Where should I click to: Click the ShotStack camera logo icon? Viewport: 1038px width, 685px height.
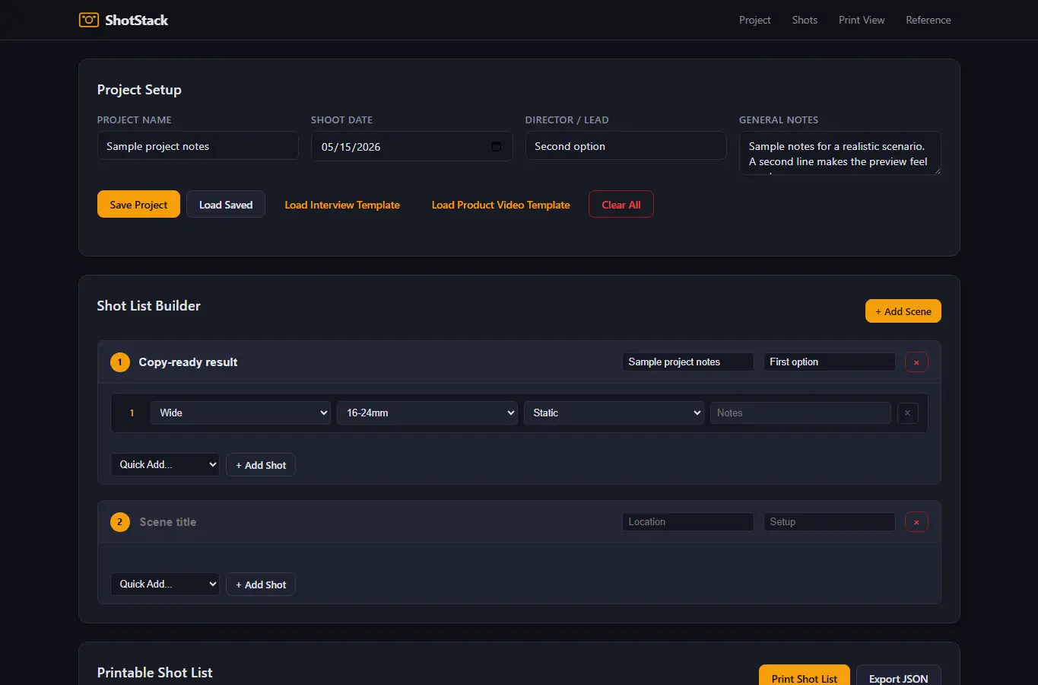89,20
